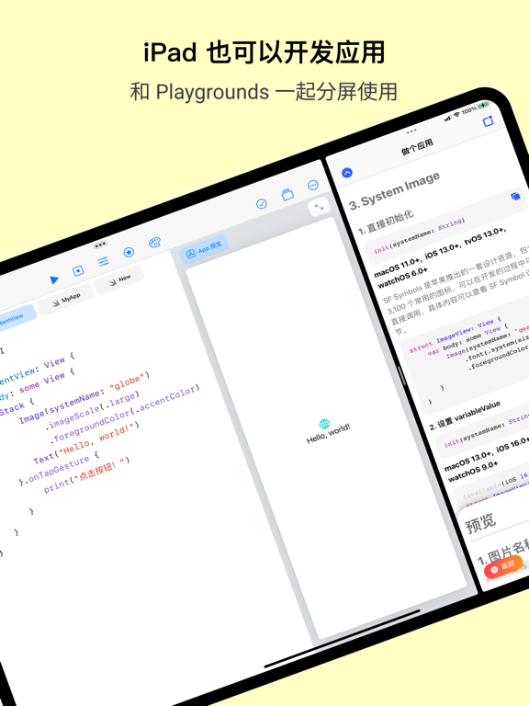Click the print("点击按钮!") code line
Screen dimensions: 529x706
(87, 475)
